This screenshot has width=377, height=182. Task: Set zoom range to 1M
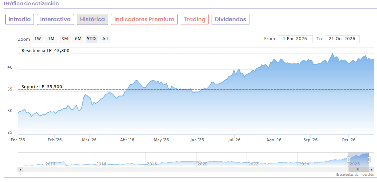click(x=51, y=39)
